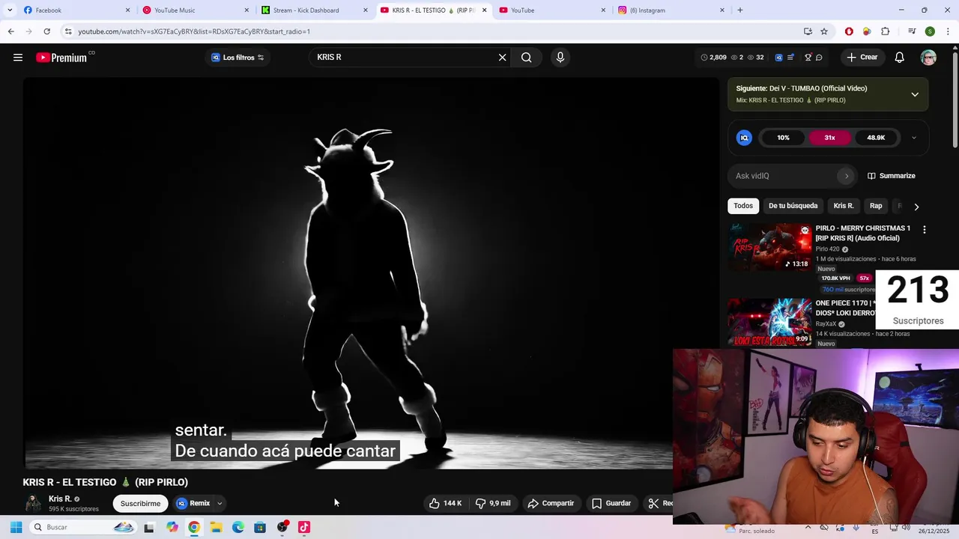Open File Explorer from the taskbar
This screenshot has width=959, height=539.
pyautogui.click(x=216, y=527)
